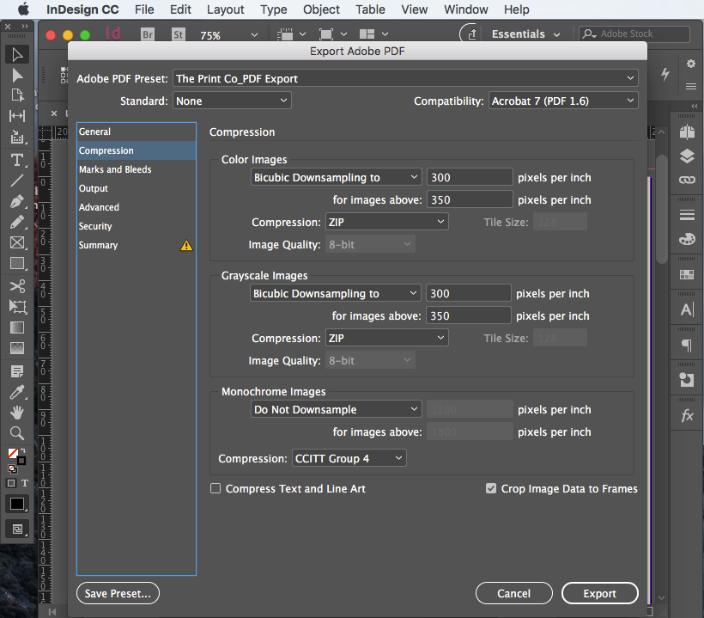Image resolution: width=704 pixels, height=618 pixels.
Task: Open Color Images Compression ZIP dropdown
Action: click(386, 222)
